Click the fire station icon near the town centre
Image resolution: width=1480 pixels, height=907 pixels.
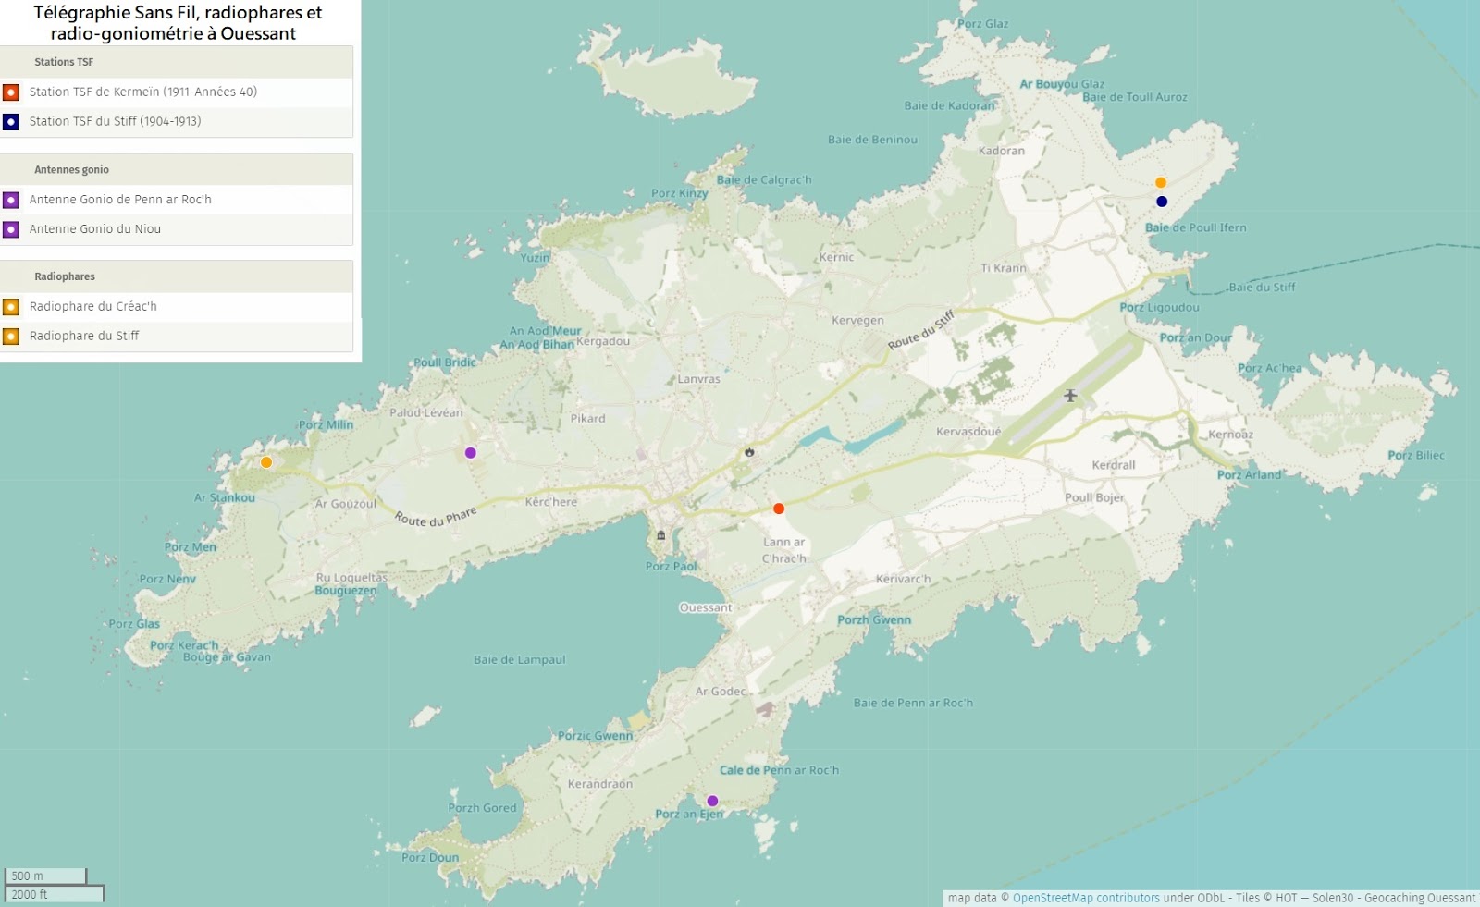tap(749, 452)
